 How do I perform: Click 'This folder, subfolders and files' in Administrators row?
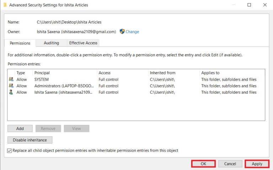pos(229,86)
